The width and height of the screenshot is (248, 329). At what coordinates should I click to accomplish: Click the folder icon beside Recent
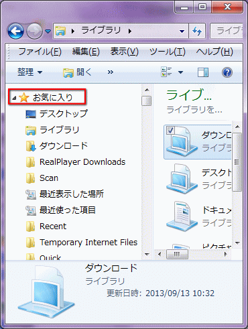pos(30,226)
